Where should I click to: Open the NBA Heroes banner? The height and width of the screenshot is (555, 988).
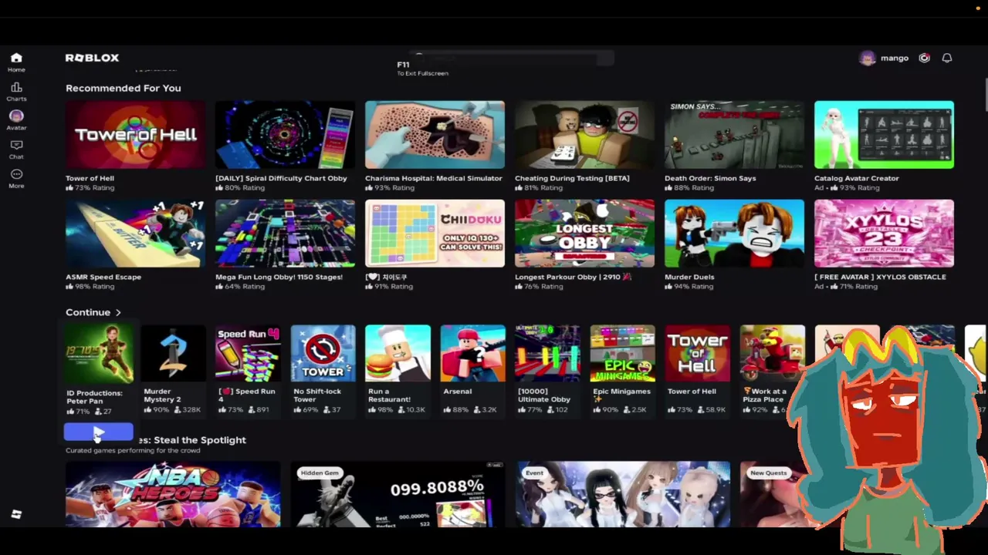173,494
